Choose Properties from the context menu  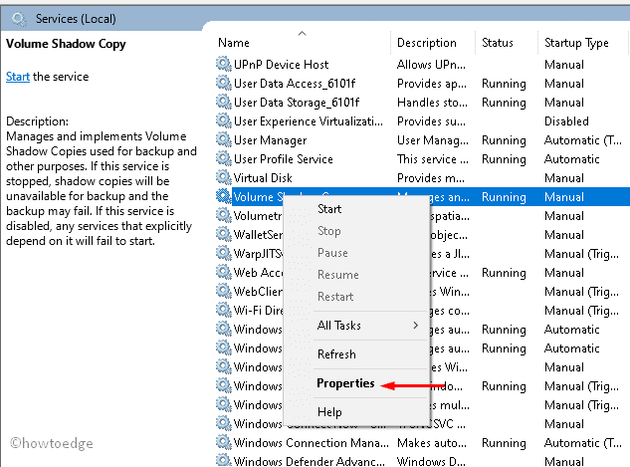pyautogui.click(x=345, y=383)
